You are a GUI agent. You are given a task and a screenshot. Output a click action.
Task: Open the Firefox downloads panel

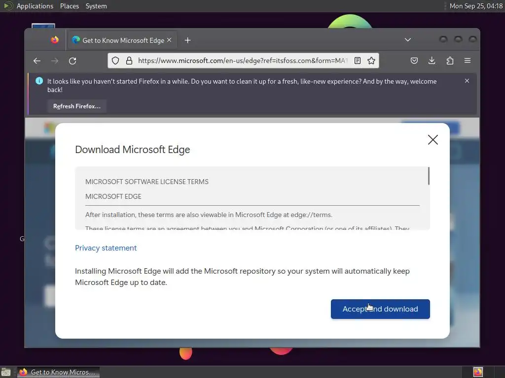click(x=432, y=61)
